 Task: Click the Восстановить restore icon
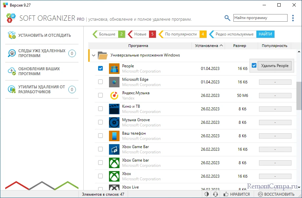[x=260, y=194]
